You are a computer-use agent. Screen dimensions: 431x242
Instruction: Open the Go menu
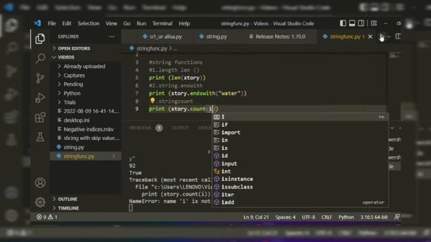(x=127, y=24)
